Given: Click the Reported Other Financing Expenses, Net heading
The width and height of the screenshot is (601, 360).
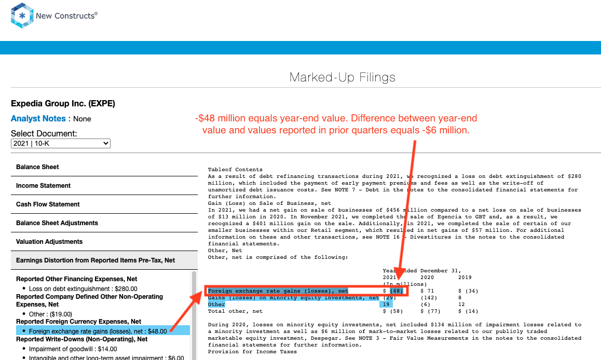Looking at the screenshot, I should tap(76, 279).
